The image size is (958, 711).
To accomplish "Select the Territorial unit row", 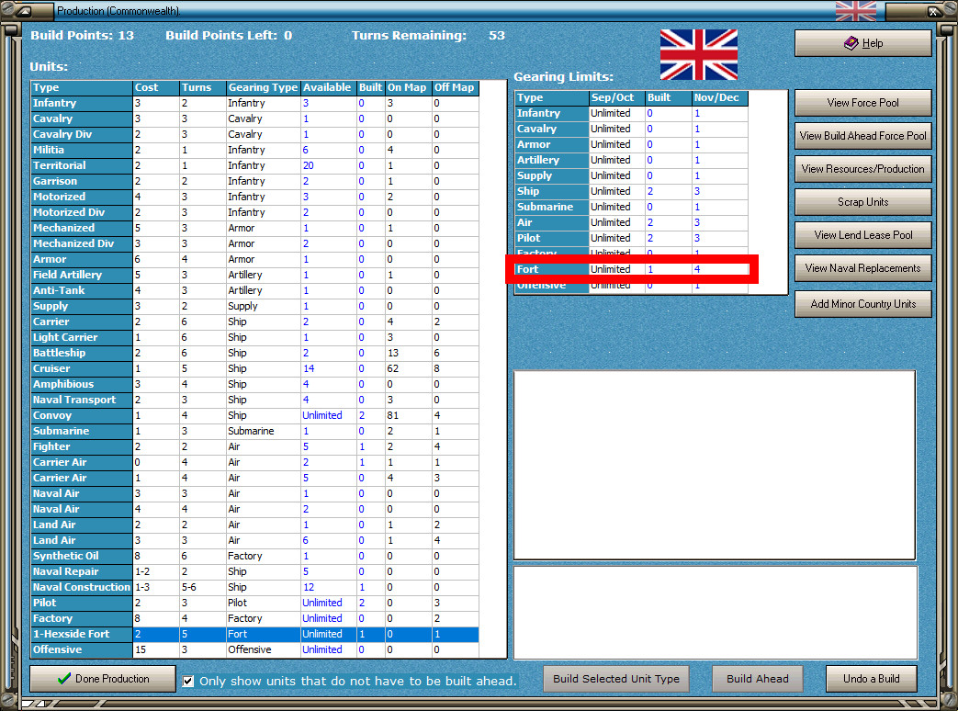I will pyautogui.click(x=254, y=165).
